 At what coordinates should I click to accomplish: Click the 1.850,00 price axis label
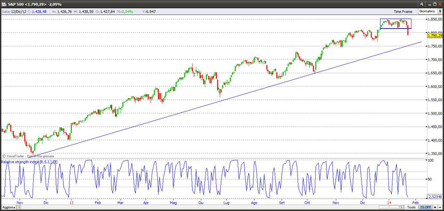point(435,19)
